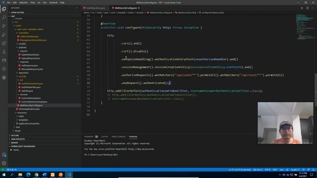
Task: Click the feedback icon in status bar
Action: [x=308, y=170]
